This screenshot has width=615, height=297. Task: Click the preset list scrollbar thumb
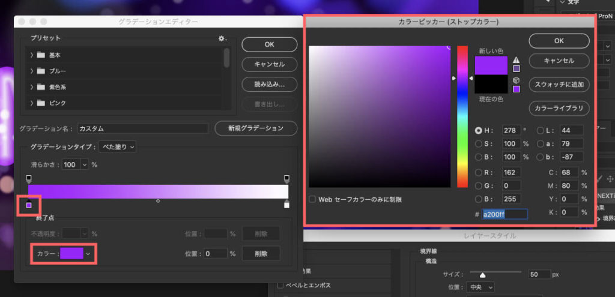coord(226,58)
